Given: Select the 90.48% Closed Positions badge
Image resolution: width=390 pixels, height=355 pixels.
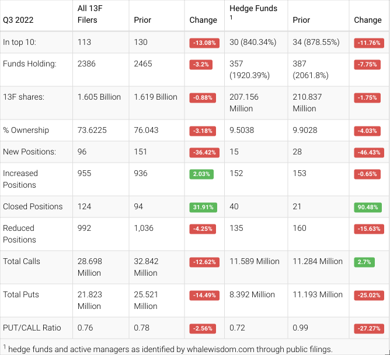Looking at the screenshot, I should [x=367, y=207].
